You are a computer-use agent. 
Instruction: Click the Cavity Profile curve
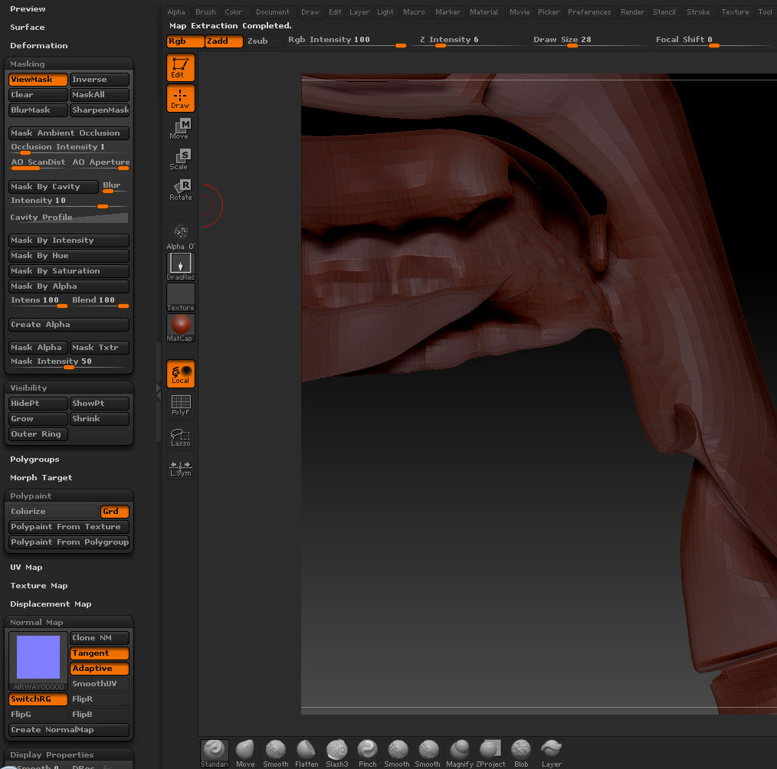(69, 218)
